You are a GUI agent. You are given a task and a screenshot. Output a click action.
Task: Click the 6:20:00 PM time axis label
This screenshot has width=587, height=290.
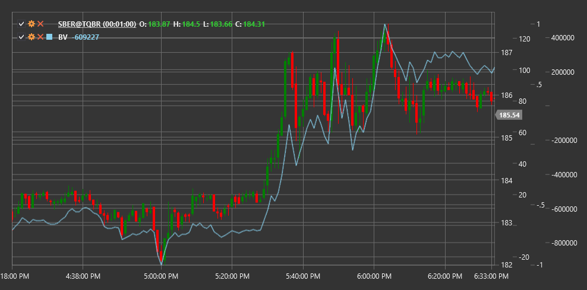[446, 276]
